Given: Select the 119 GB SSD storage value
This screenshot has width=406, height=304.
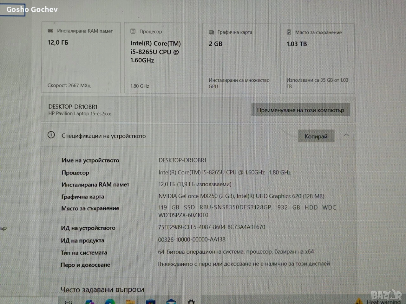Looking at the screenshot, I should (247, 211).
